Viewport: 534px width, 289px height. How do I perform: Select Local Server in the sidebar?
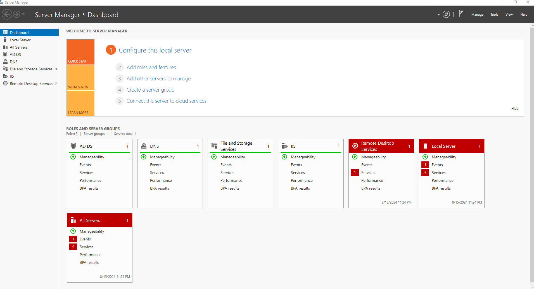pyautogui.click(x=20, y=40)
